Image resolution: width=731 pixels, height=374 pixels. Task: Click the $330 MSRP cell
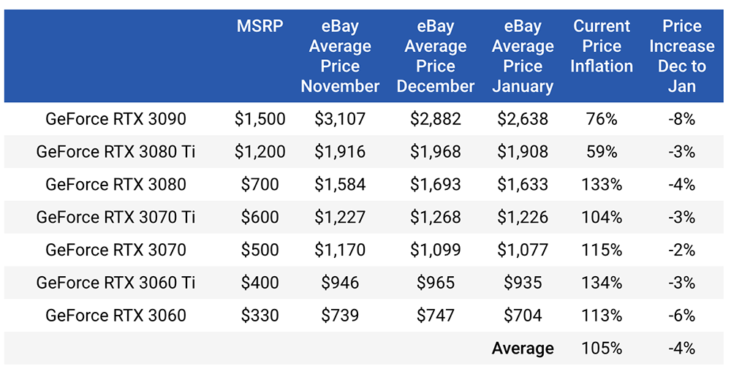(x=260, y=316)
